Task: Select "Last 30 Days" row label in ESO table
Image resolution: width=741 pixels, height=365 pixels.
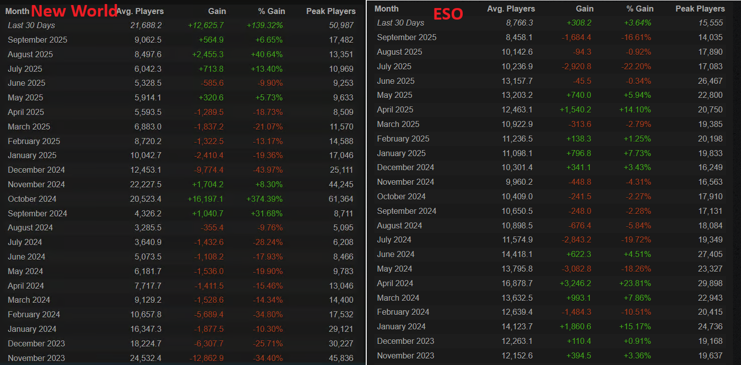Action: click(x=400, y=23)
